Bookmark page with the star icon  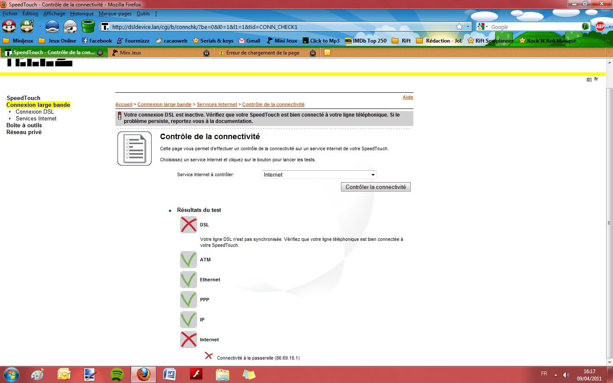pos(459,26)
